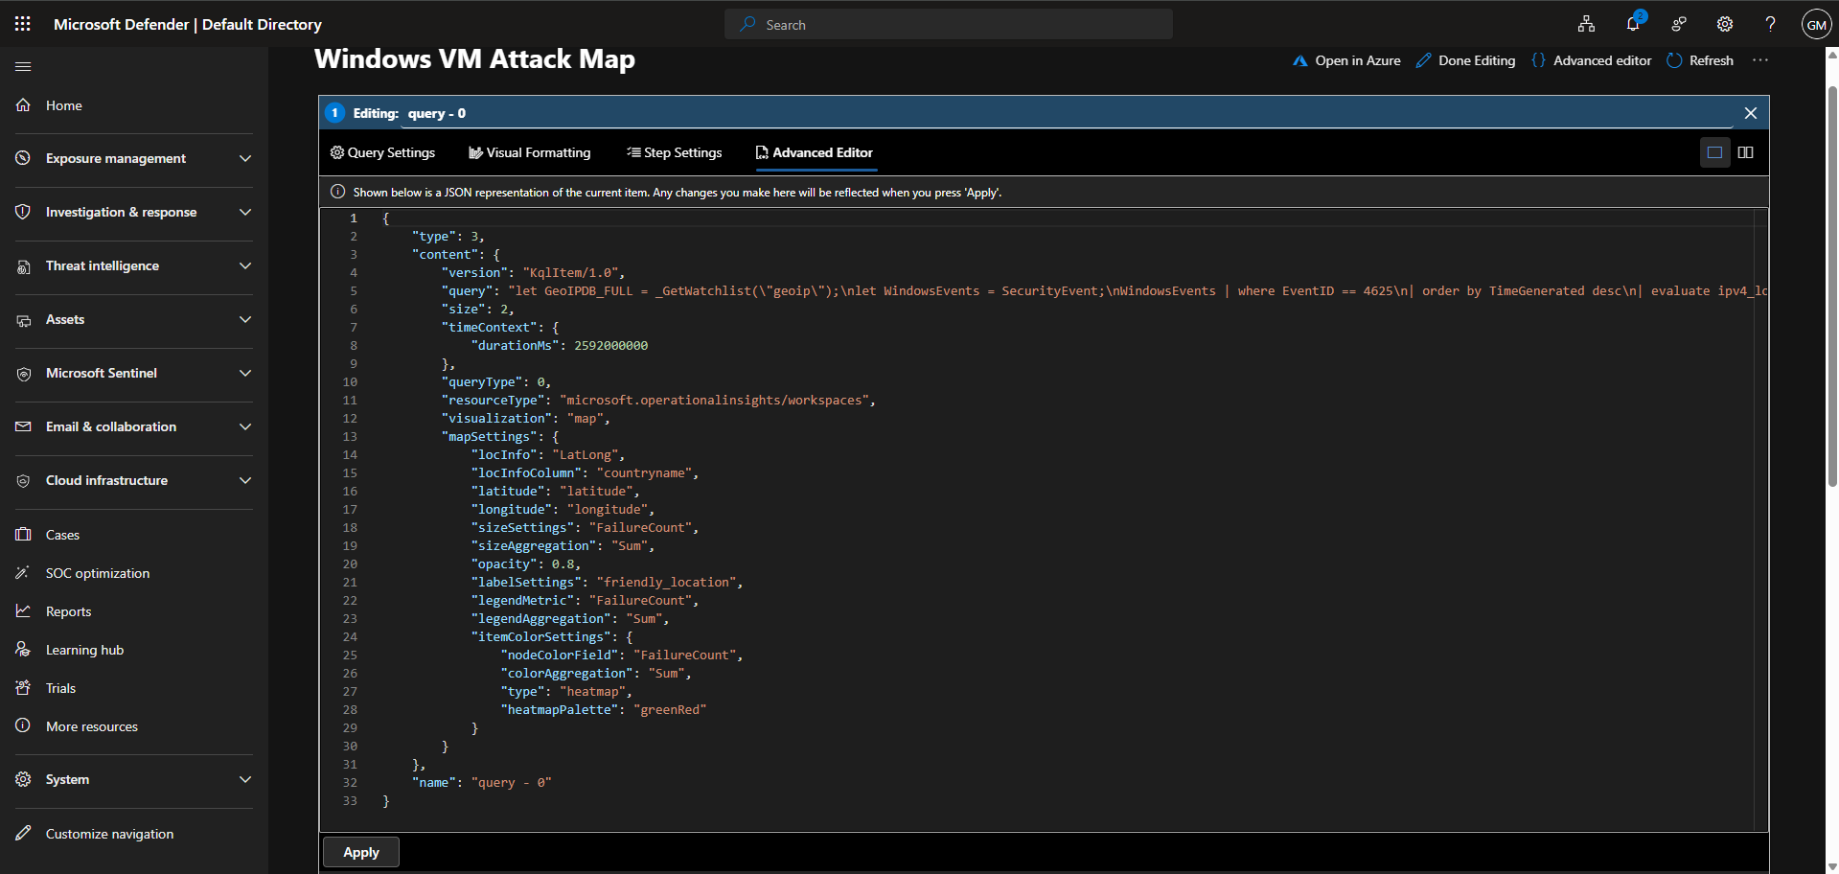The width and height of the screenshot is (1839, 874).
Task: Click the Exposure management icon
Action: pos(23,158)
